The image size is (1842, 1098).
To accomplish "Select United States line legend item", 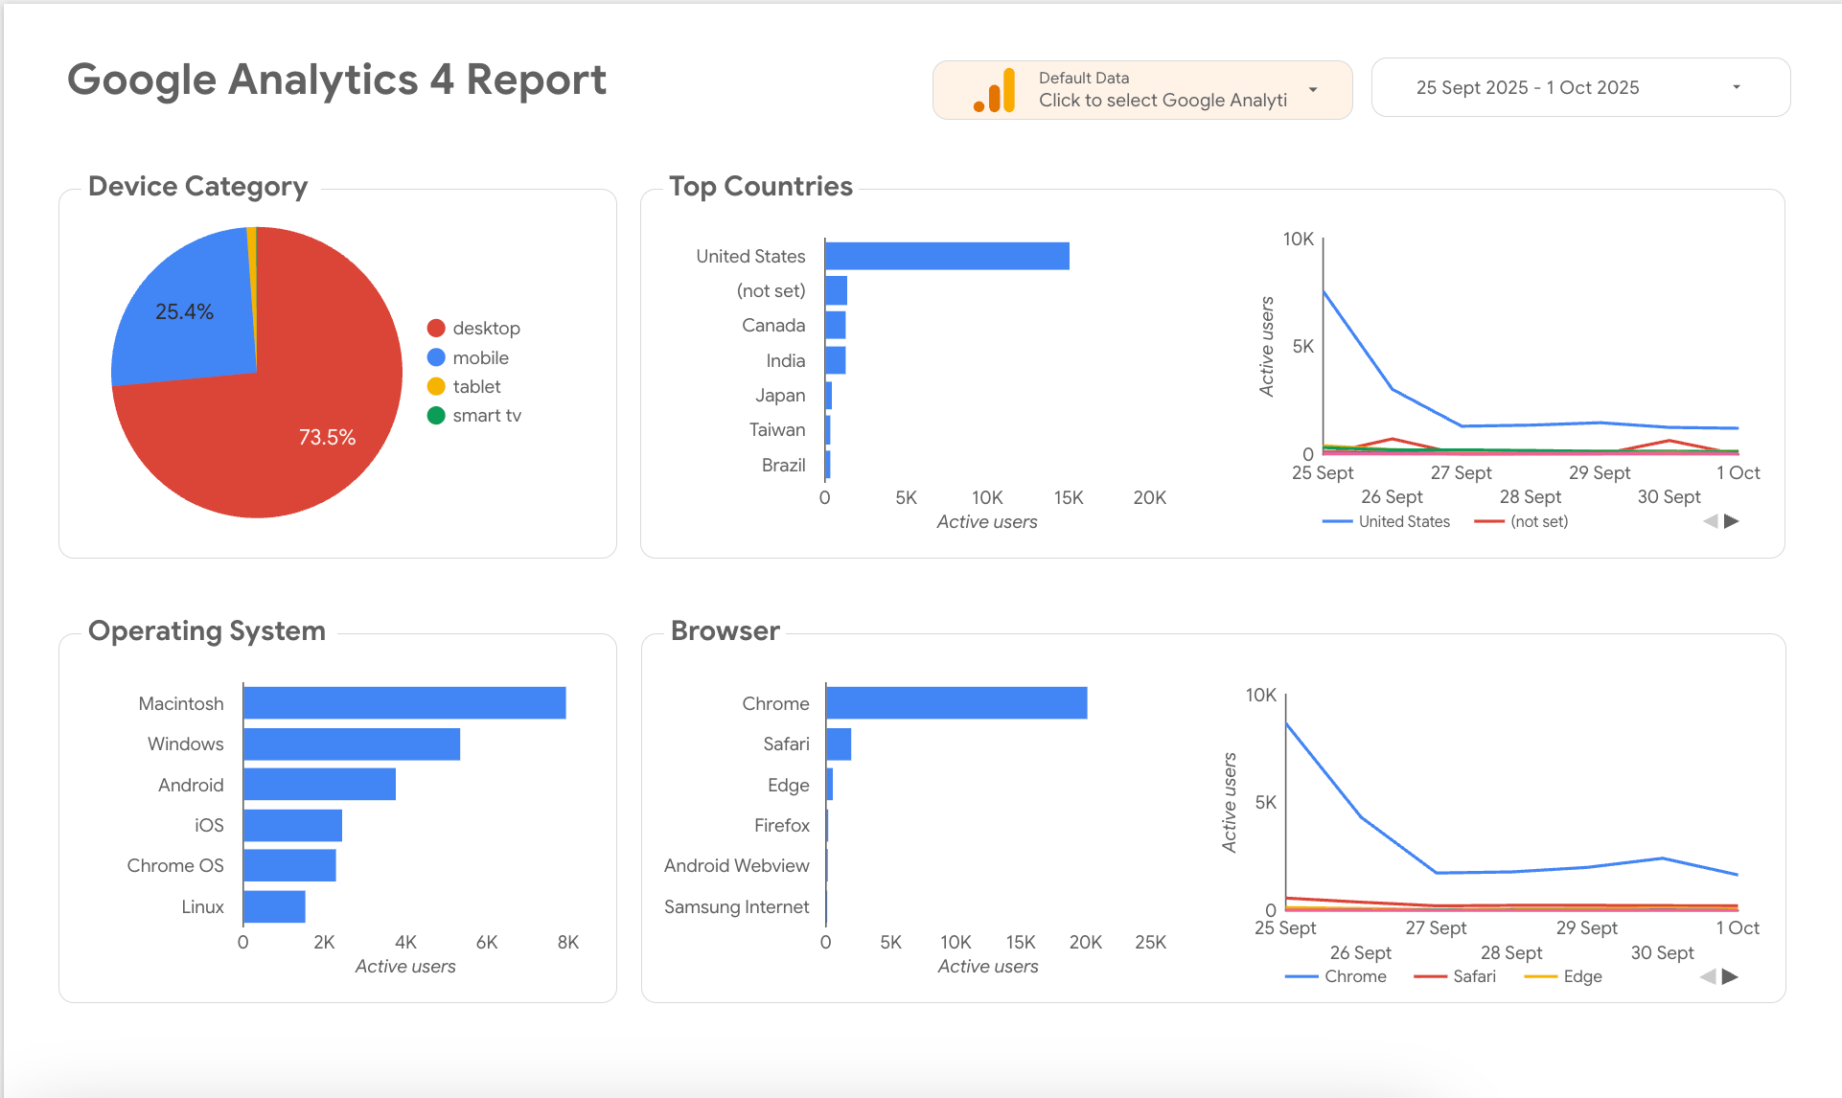I will pyautogui.click(x=1403, y=521).
